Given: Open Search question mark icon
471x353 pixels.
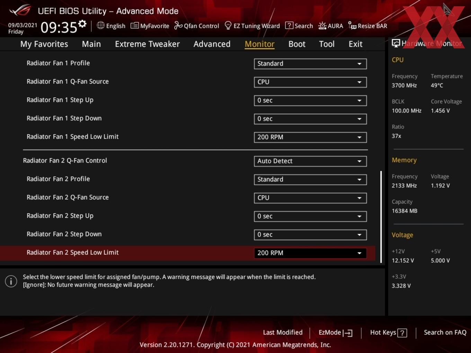Looking at the screenshot, I should coord(289,25).
